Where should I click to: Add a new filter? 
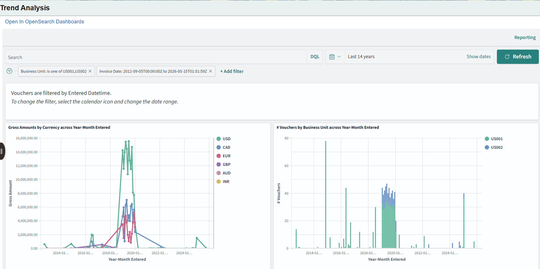tap(232, 71)
